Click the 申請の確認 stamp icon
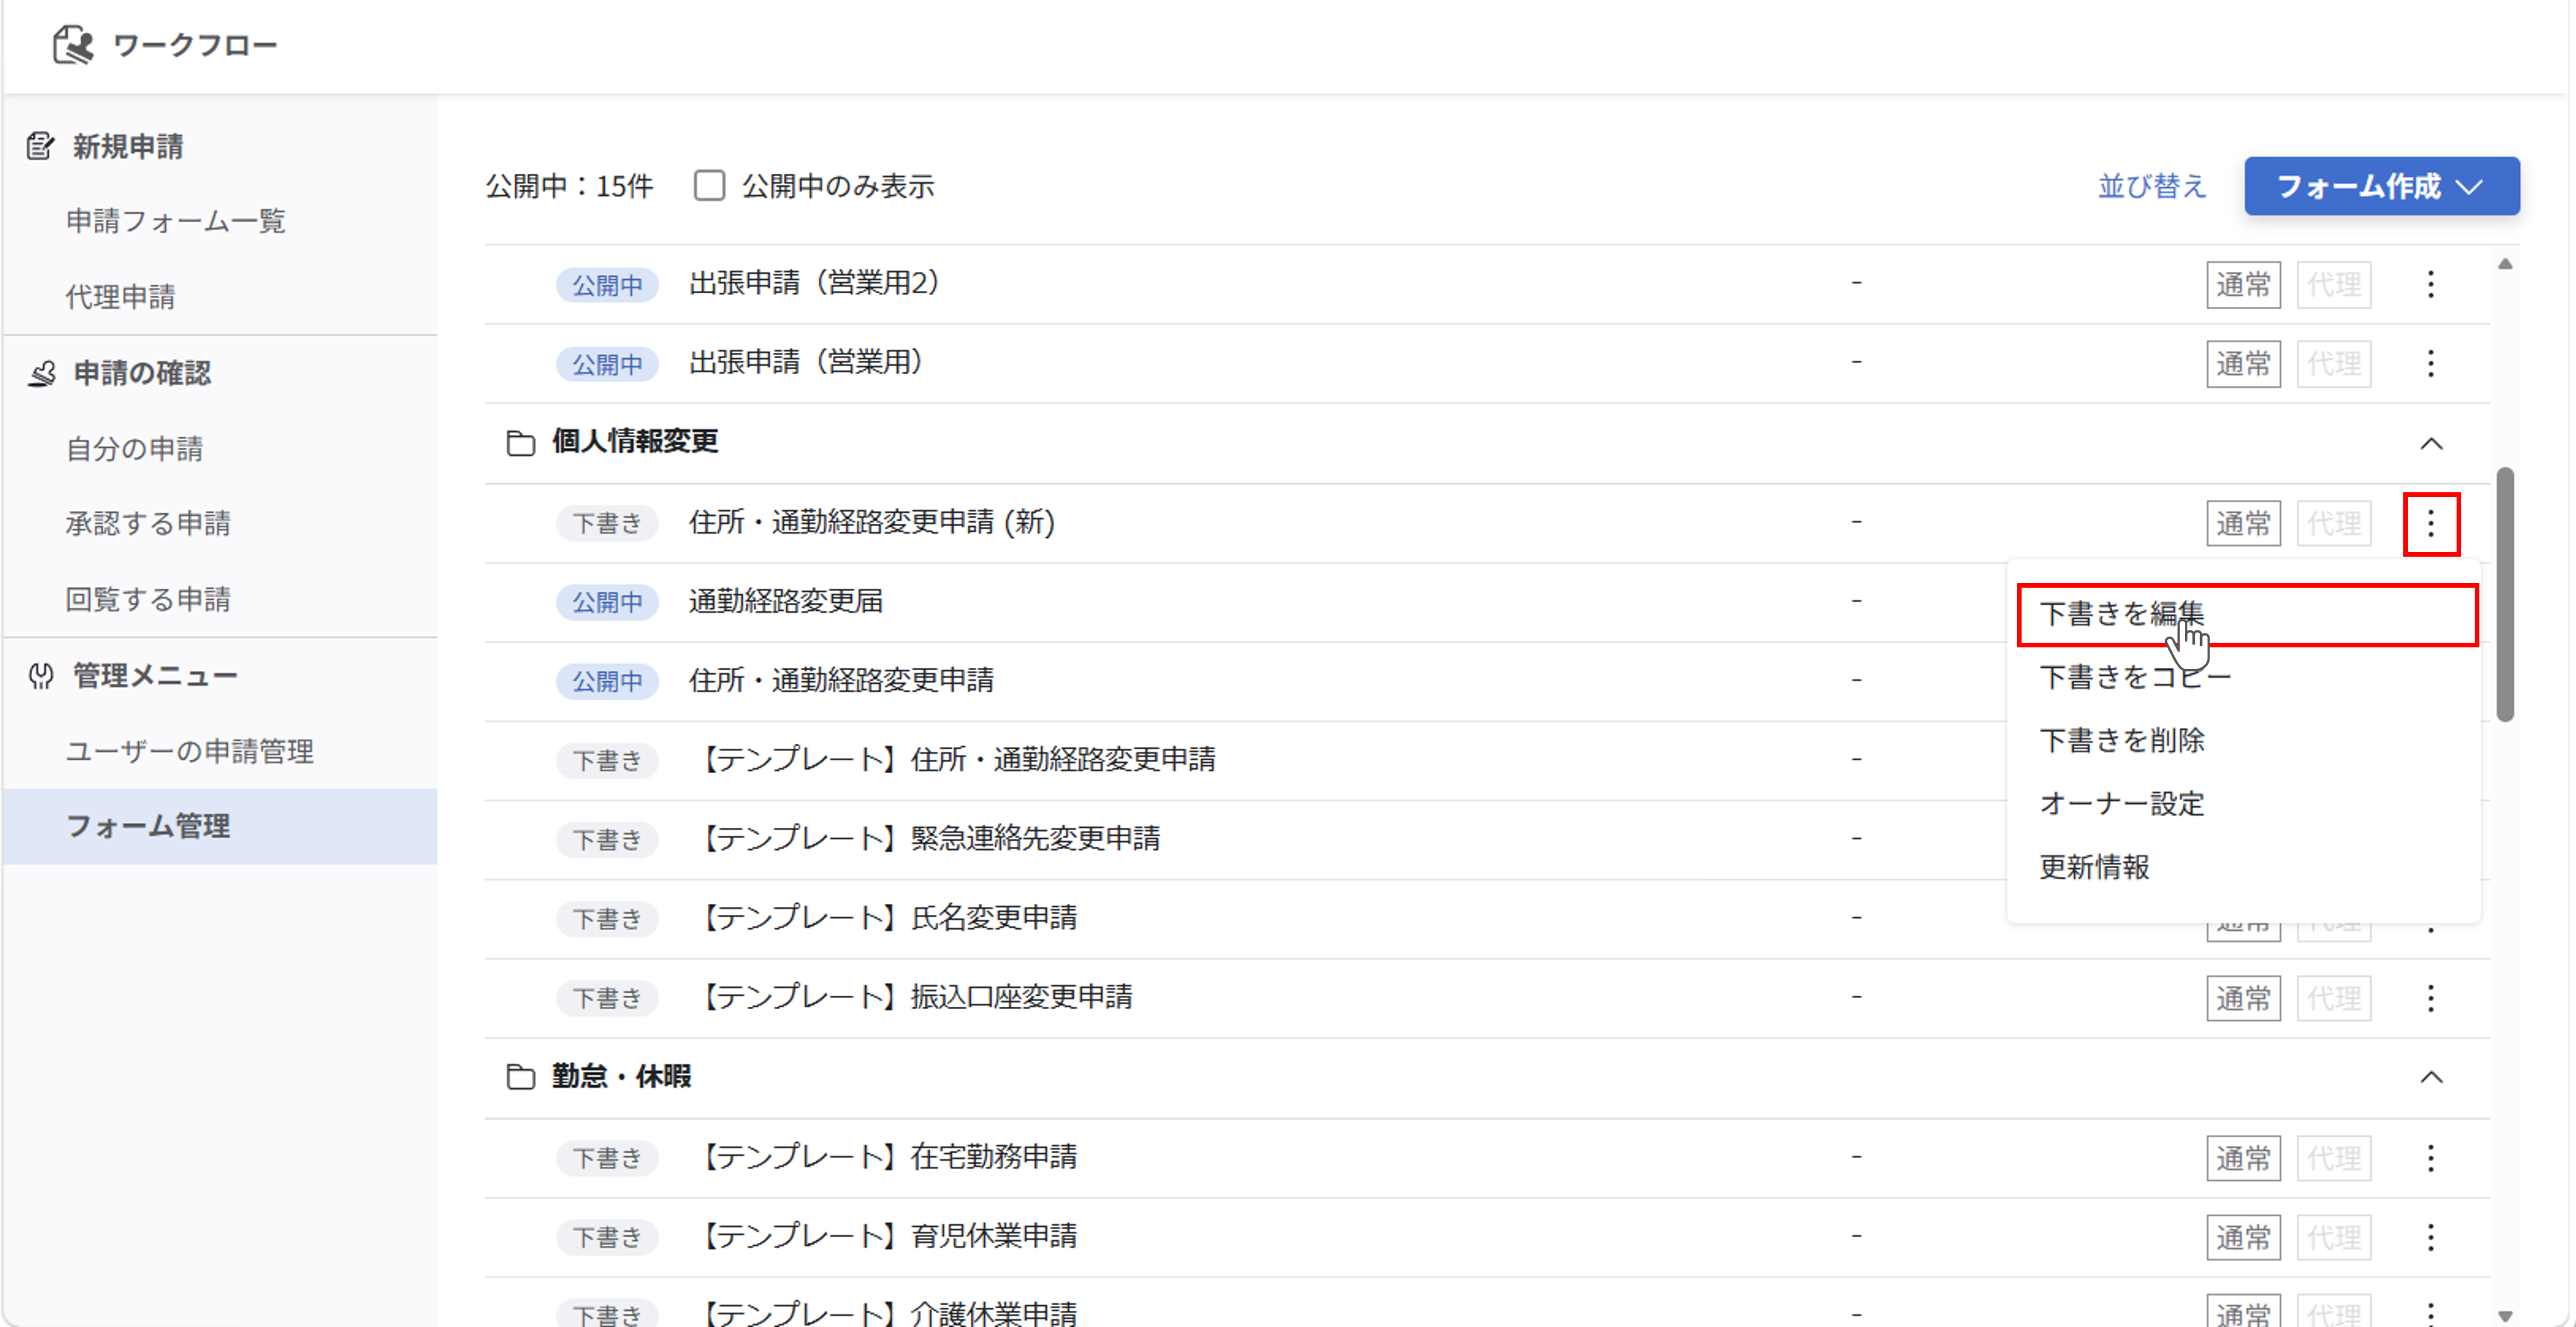 point(41,373)
